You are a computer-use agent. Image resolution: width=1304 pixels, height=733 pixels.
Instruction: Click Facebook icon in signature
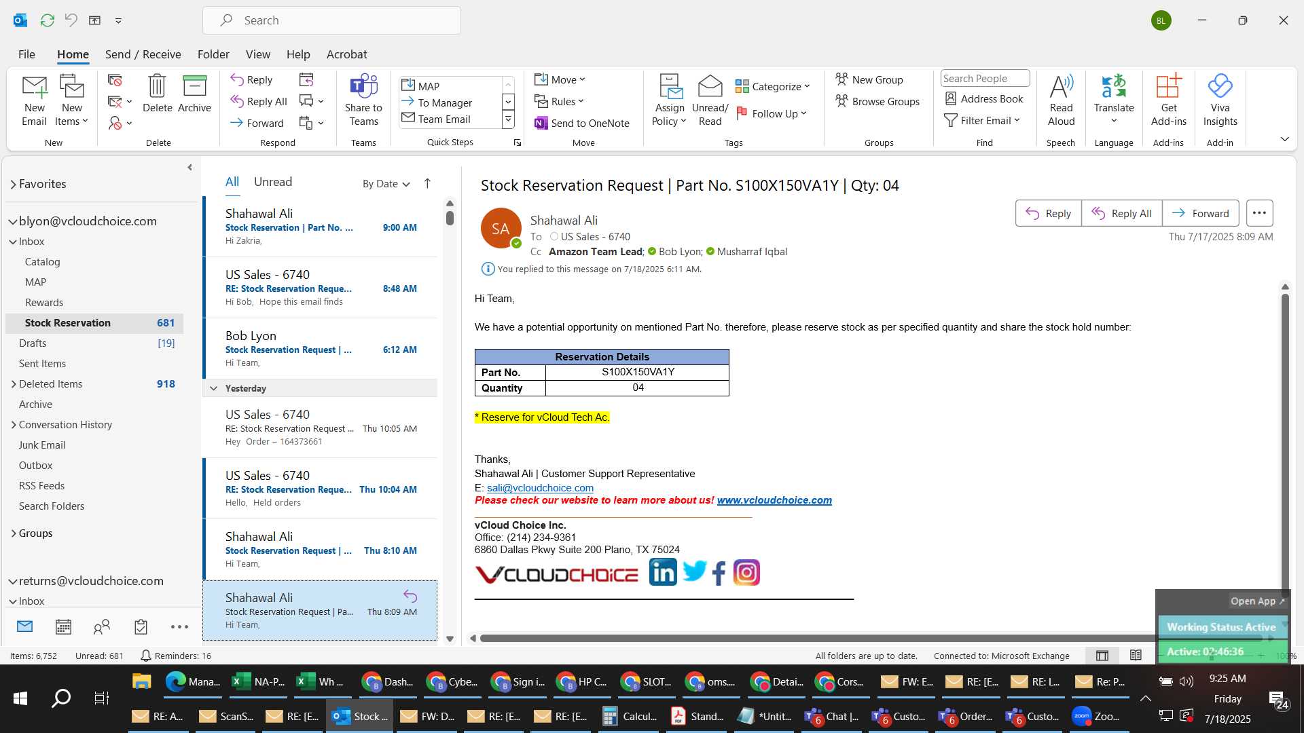[x=719, y=574]
